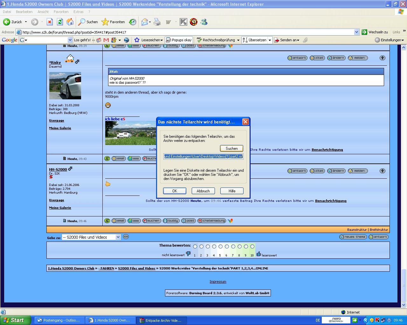Open the Impressum link
The height and width of the screenshot is (325, 407).
218,282
